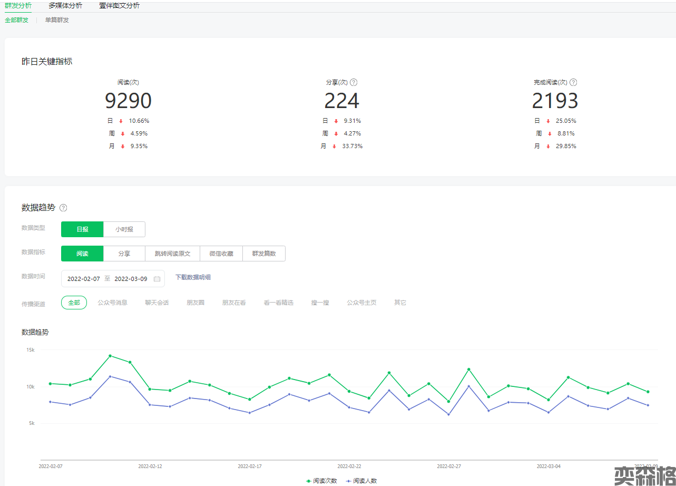Click 下载数据明细 link
This screenshot has width=676, height=486.
(193, 277)
